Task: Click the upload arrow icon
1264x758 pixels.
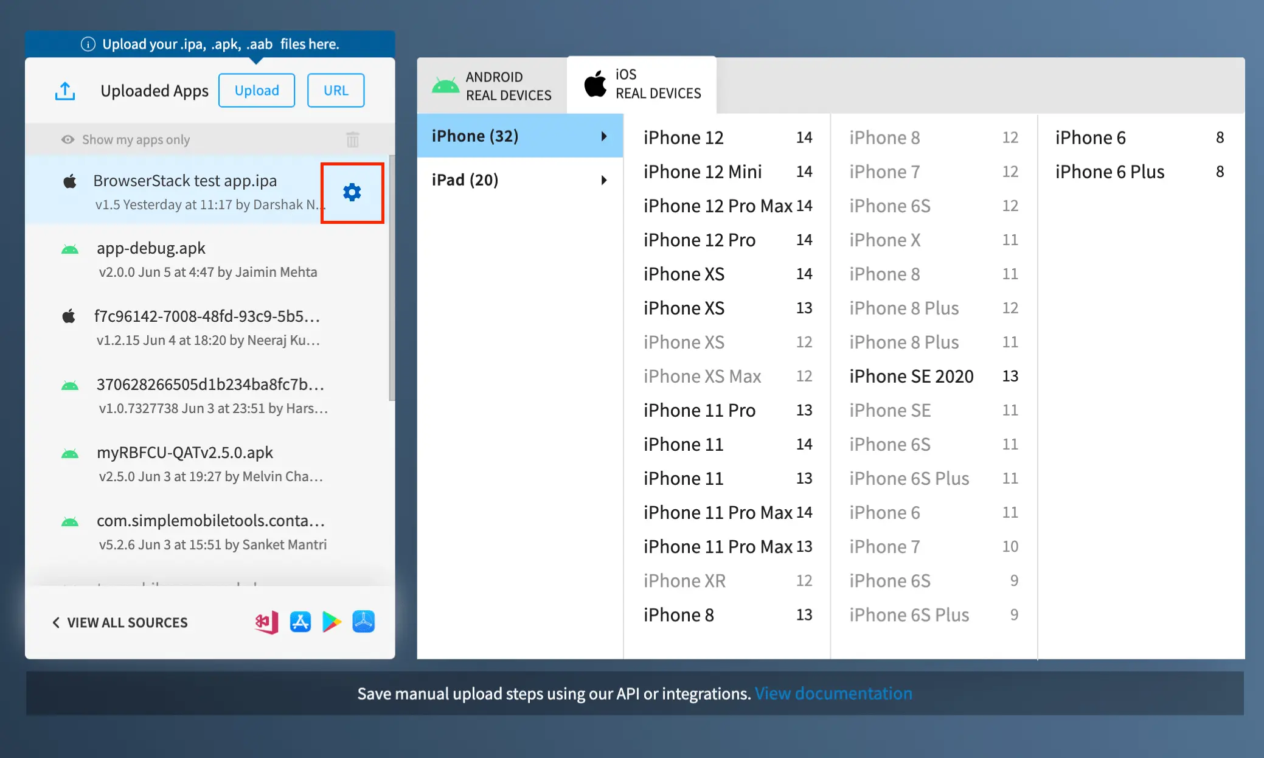Action: 65,91
